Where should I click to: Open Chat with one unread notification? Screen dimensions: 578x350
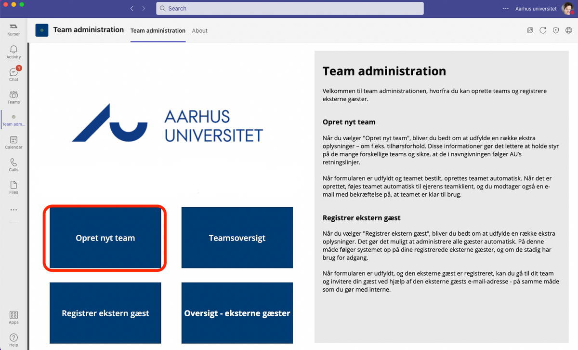(x=13, y=74)
